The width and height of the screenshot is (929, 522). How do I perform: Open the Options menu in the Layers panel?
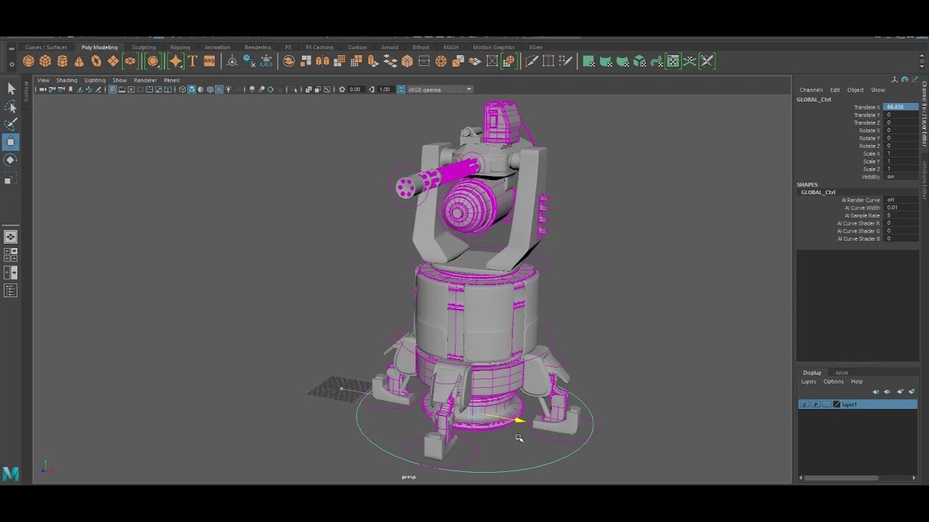pos(833,381)
